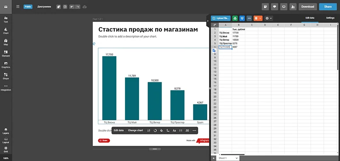The width and height of the screenshot is (340, 161).
Task: Toggle the Grid overlay
Action: click(x=6, y=150)
